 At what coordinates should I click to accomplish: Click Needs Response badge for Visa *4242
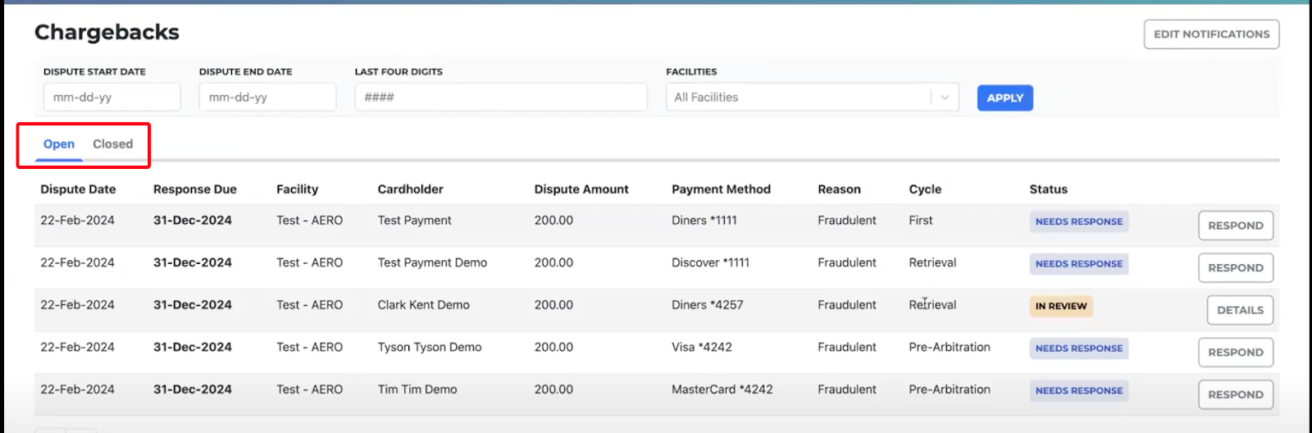click(1078, 349)
